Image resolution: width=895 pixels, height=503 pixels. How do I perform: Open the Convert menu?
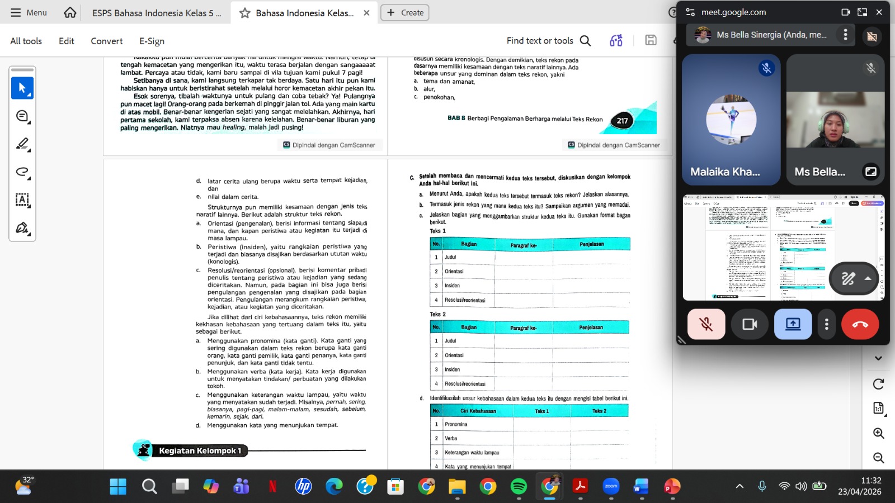pos(106,41)
